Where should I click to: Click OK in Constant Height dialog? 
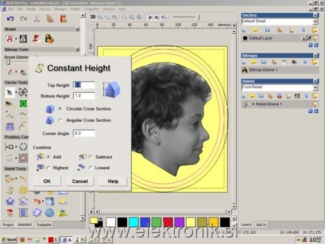pyautogui.click(x=47, y=181)
